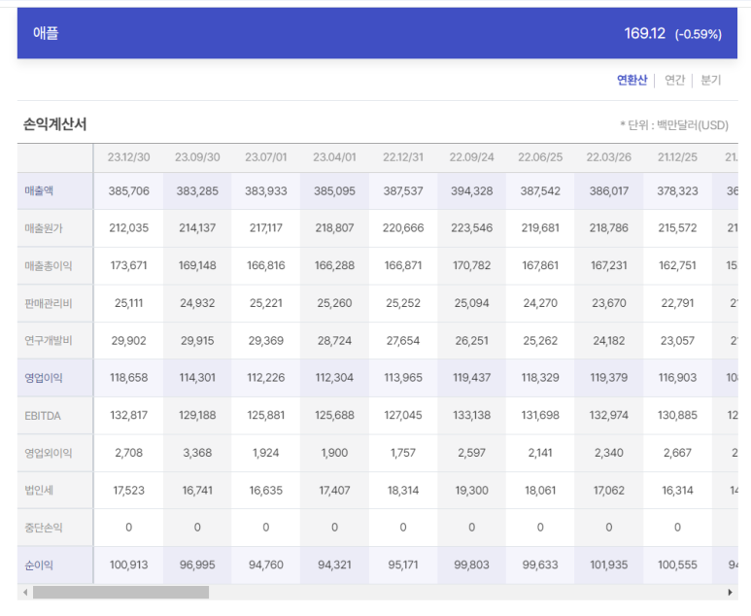Viewport: 751px width, 616px height.
Task: Click the 21.12/25 column header
Action: coord(677,157)
